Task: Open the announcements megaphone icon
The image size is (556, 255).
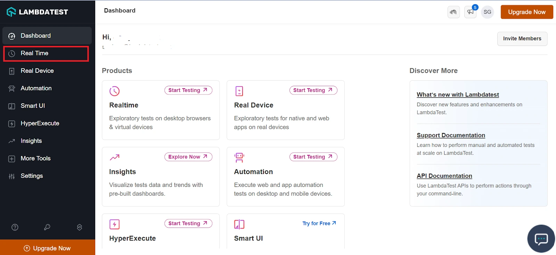Action: click(470, 12)
